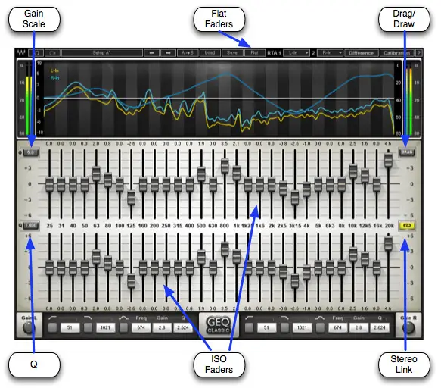Open the RTA 2 R-In source dropdown
The width and height of the screenshot is (441, 388).
(330, 53)
